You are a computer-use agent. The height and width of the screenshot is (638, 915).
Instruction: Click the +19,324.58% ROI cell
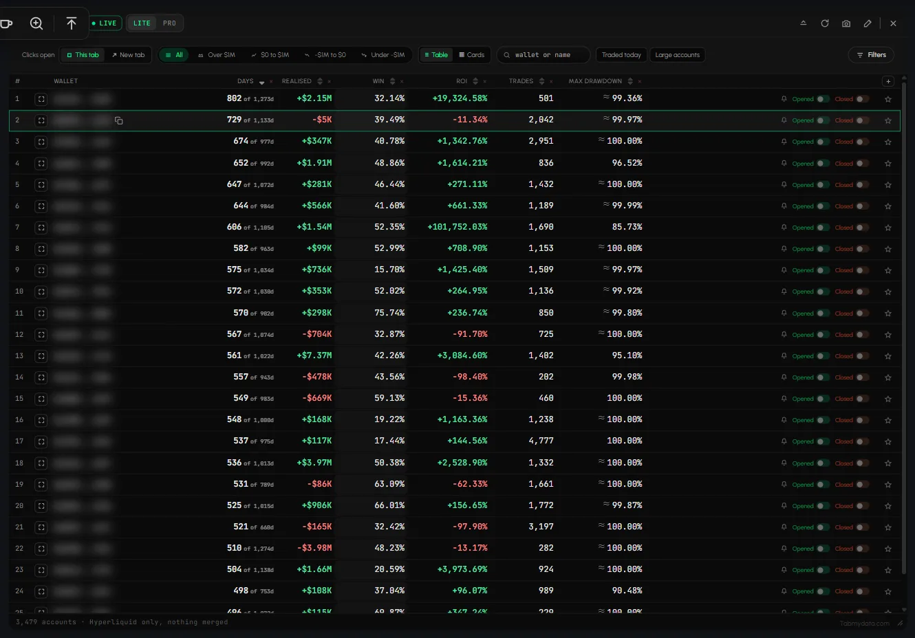pyautogui.click(x=460, y=99)
